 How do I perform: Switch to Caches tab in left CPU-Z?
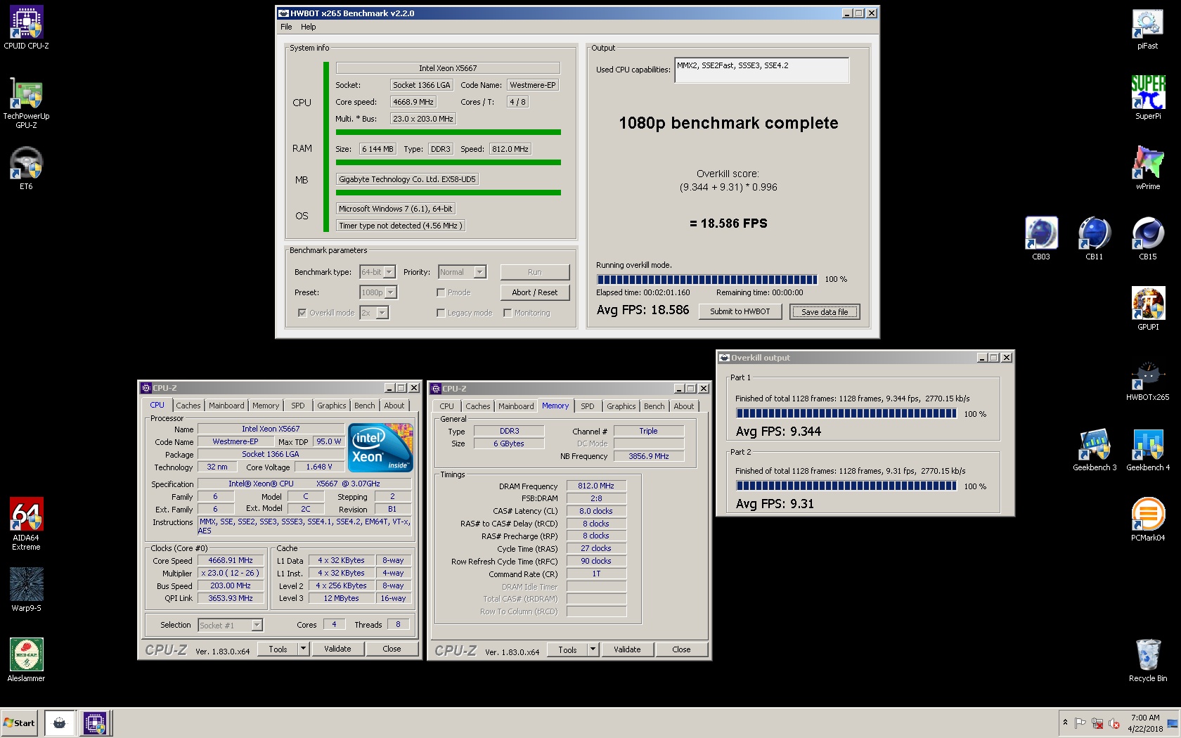188,406
